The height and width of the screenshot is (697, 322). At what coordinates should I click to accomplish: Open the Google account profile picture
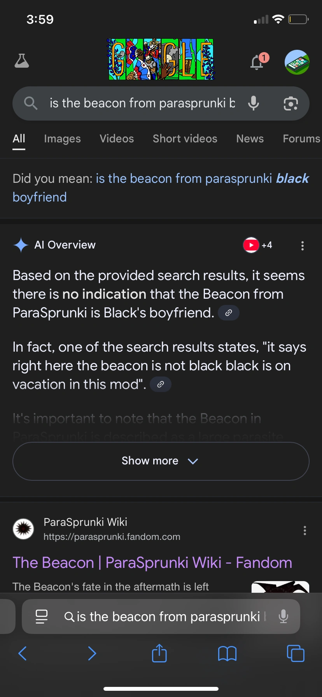coord(297,62)
